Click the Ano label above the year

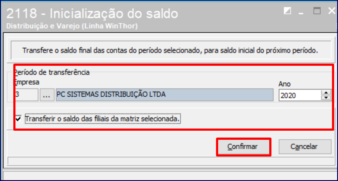pyautogui.click(x=285, y=84)
